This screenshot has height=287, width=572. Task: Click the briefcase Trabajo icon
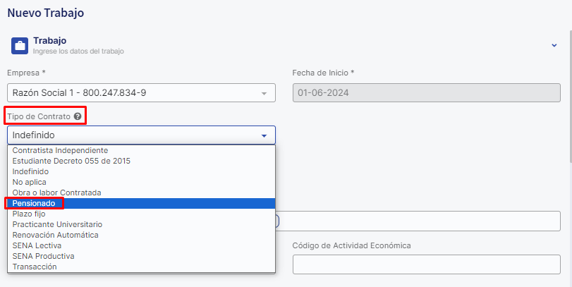tap(20, 46)
